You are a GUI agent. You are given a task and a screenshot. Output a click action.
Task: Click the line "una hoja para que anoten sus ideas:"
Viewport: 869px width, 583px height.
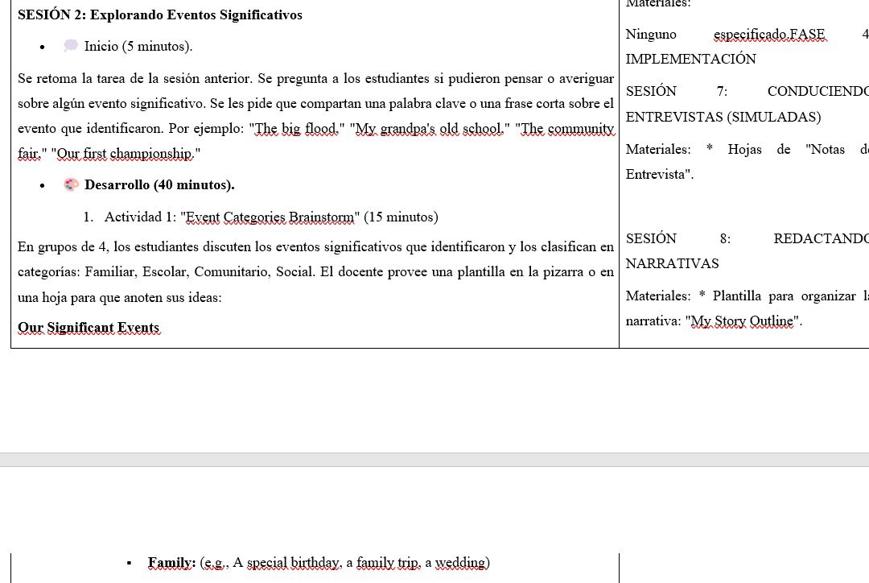pos(120,297)
